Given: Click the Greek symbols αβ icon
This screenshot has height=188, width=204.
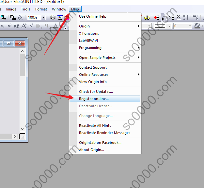Looking at the screenshot, I should pos(17,26).
